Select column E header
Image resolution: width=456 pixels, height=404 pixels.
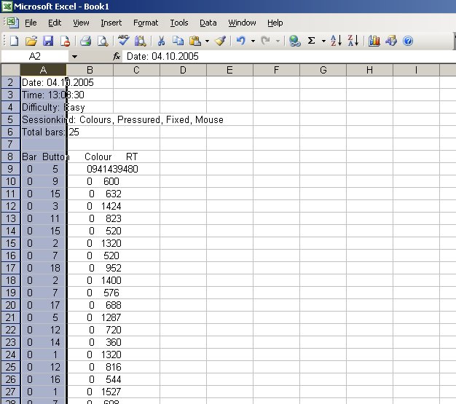point(229,70)
